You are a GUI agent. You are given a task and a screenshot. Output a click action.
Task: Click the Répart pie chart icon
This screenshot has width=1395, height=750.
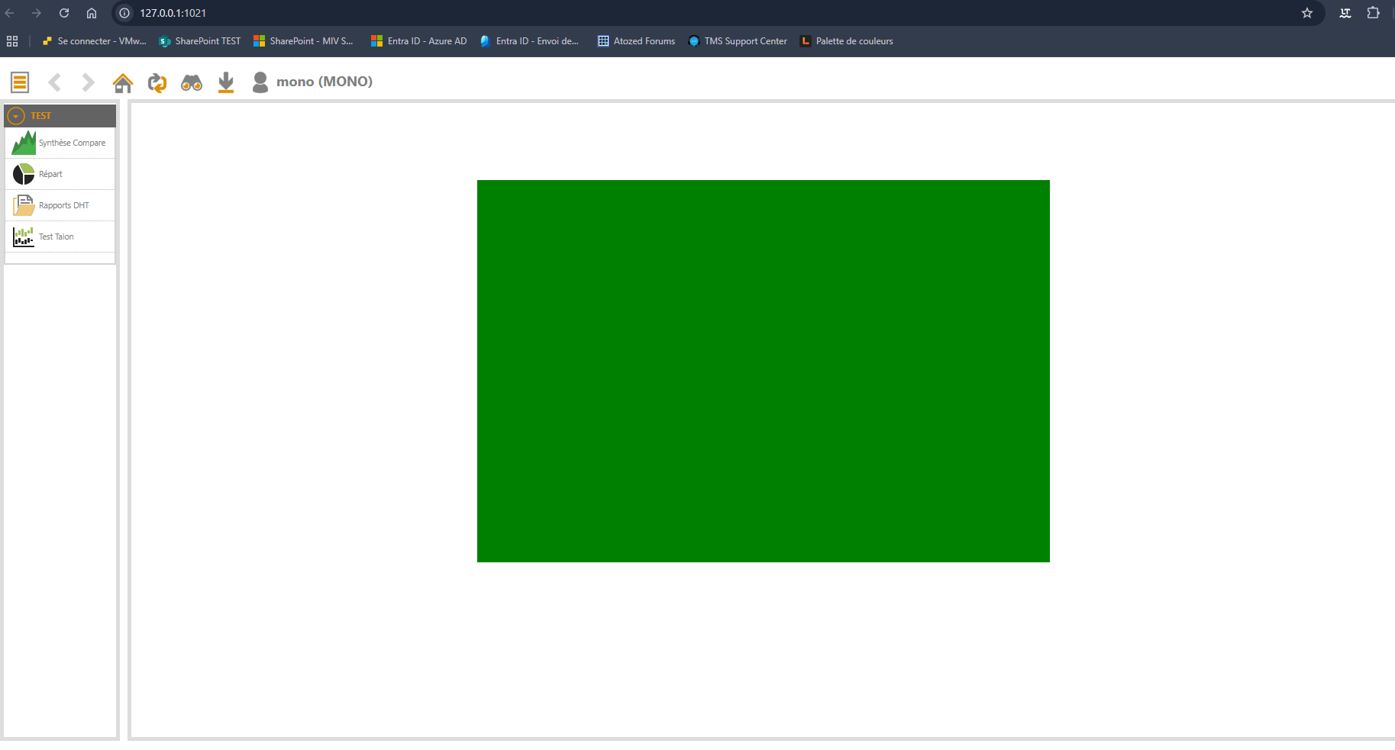pyautogui.click(x=24, y=174)
